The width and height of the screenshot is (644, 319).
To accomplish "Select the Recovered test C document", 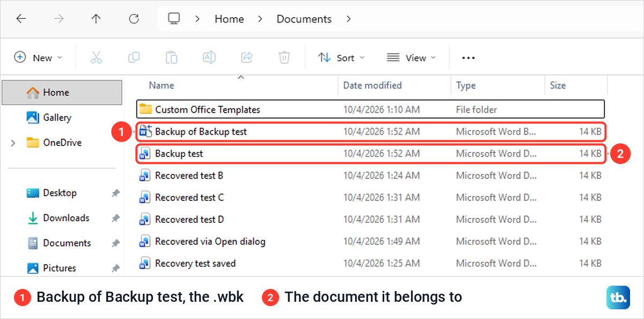I will [x=370, y=197].
